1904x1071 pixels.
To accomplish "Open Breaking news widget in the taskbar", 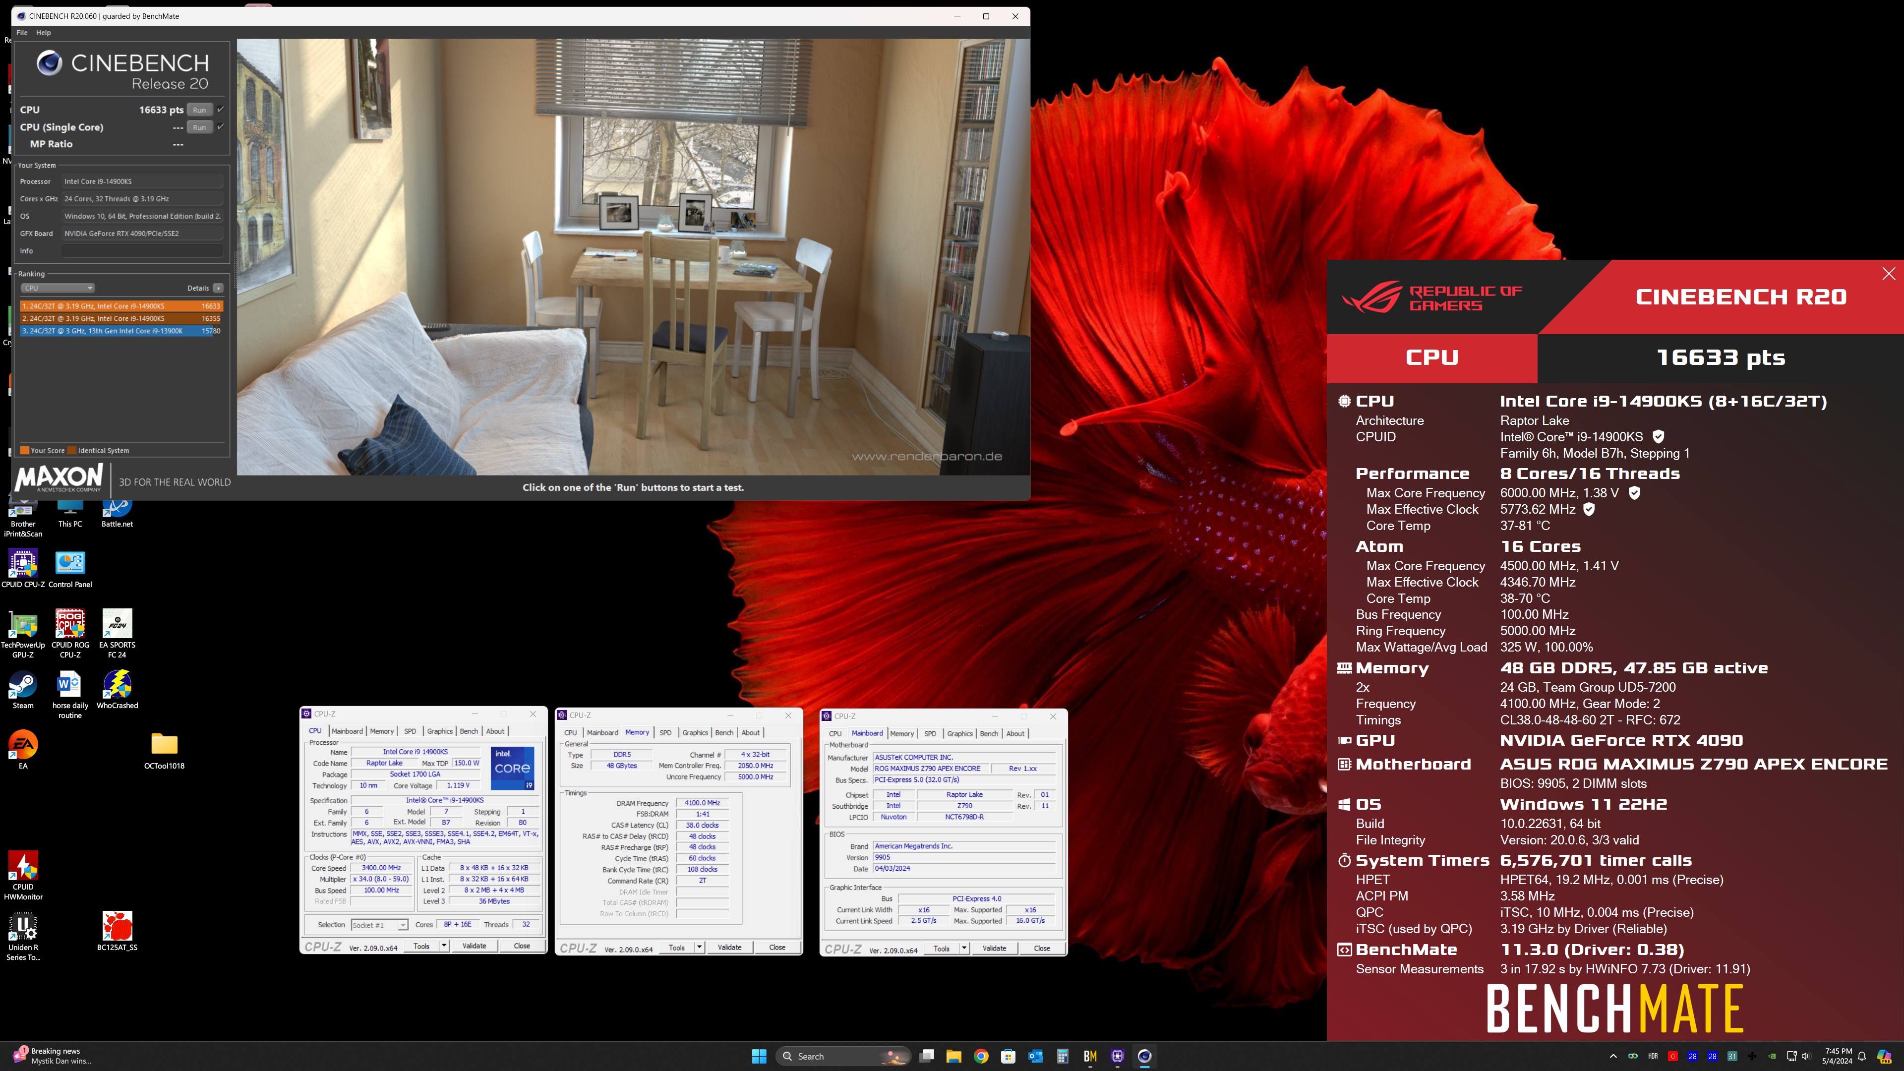I will (52, 1056).
